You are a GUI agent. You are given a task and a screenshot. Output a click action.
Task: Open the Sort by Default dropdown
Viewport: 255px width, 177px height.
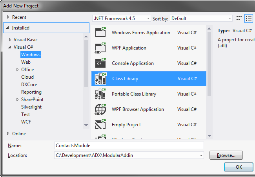201,18
